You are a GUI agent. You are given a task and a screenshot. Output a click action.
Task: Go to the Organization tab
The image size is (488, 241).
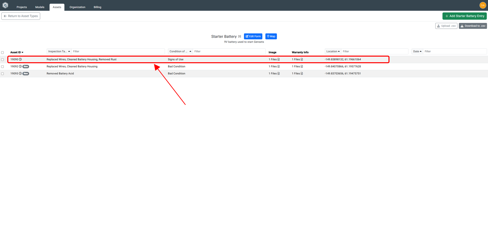77,7
